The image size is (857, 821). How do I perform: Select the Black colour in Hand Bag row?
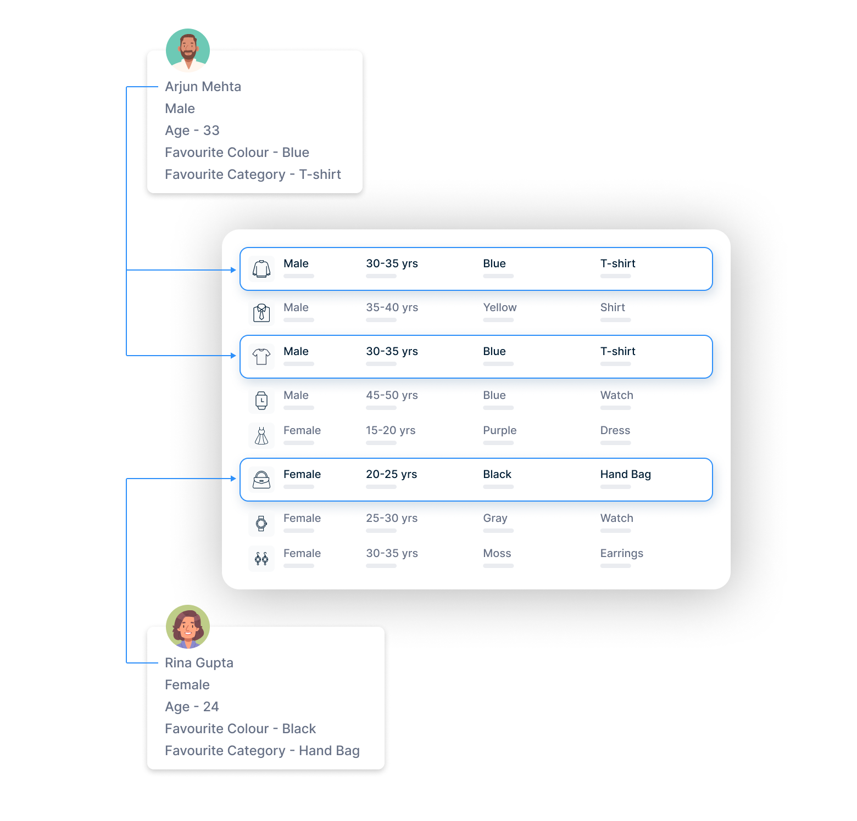click(x=497, y=474)
